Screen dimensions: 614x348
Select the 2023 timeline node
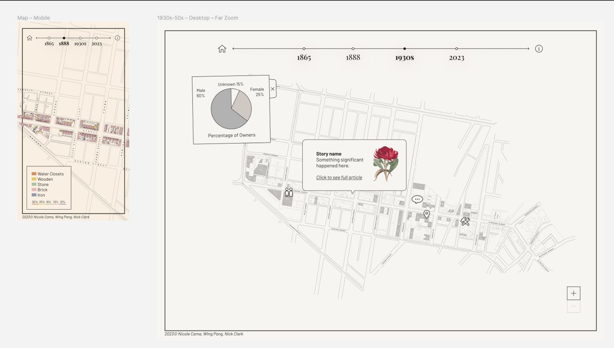click(x=457, y=48)
